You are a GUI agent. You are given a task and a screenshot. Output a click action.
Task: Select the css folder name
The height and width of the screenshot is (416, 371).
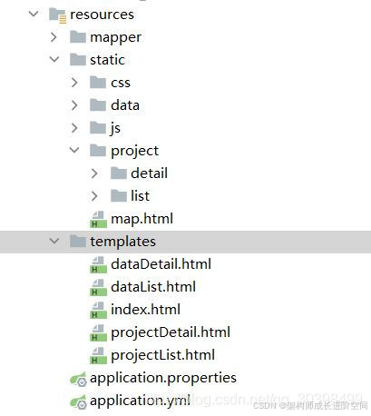click(121, 83)
